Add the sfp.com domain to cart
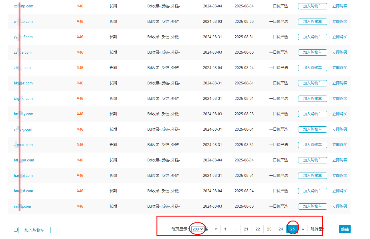 [312, 6]
